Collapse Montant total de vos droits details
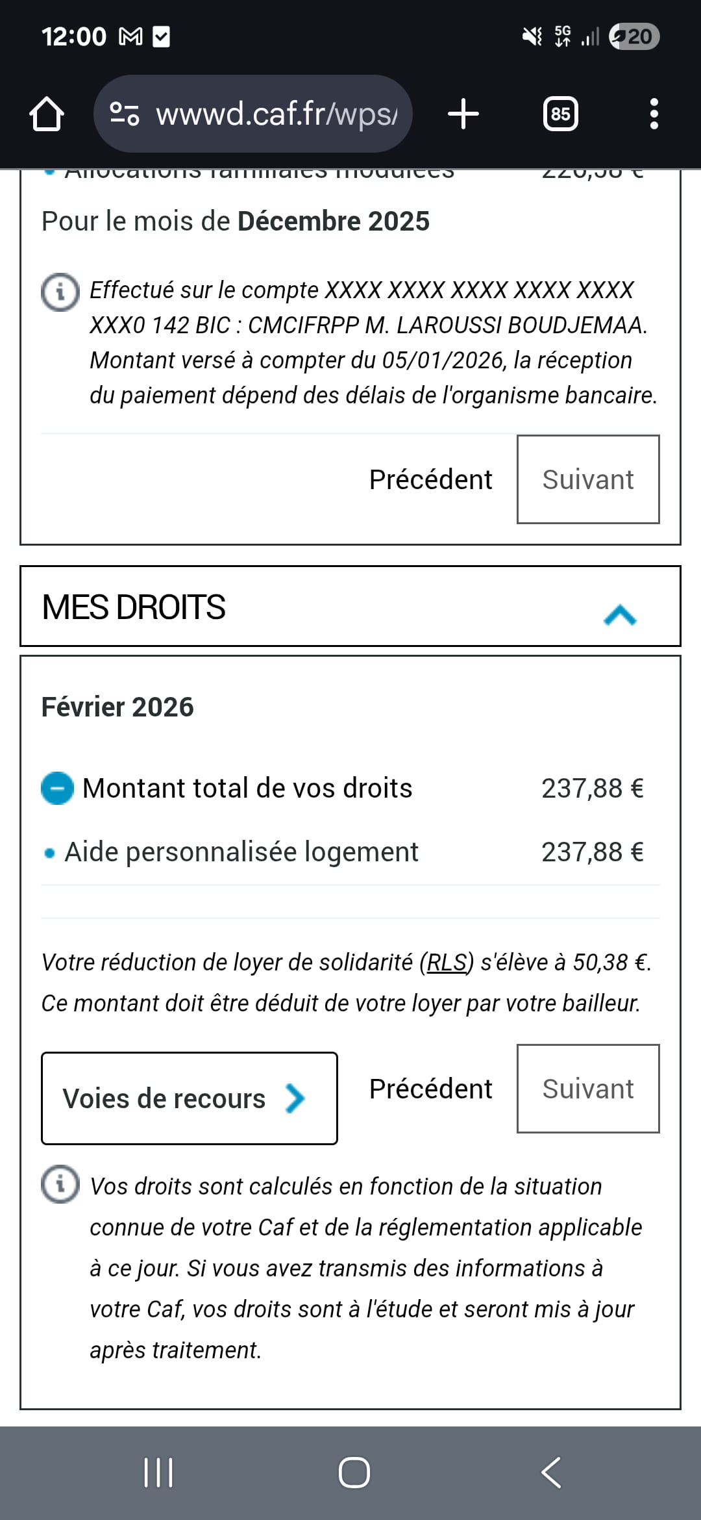Screen dimensions: 701x1520 click(57, 788)
